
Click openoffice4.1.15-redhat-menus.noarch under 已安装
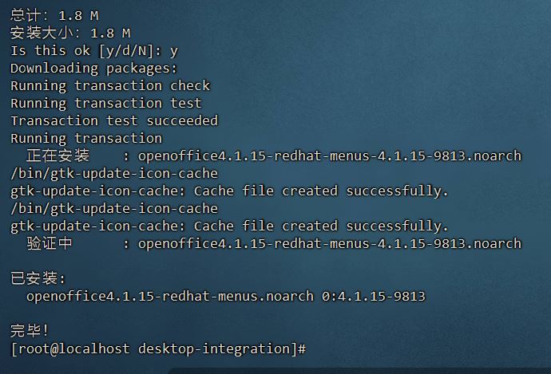170,296
